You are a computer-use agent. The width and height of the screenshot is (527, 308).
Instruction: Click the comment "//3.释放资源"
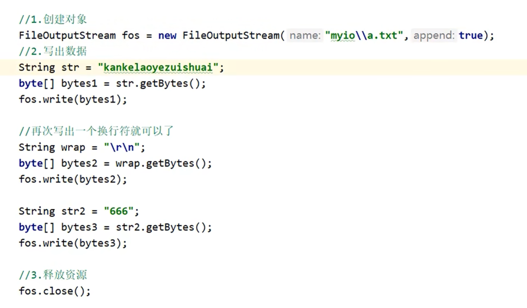pos(53,275)
